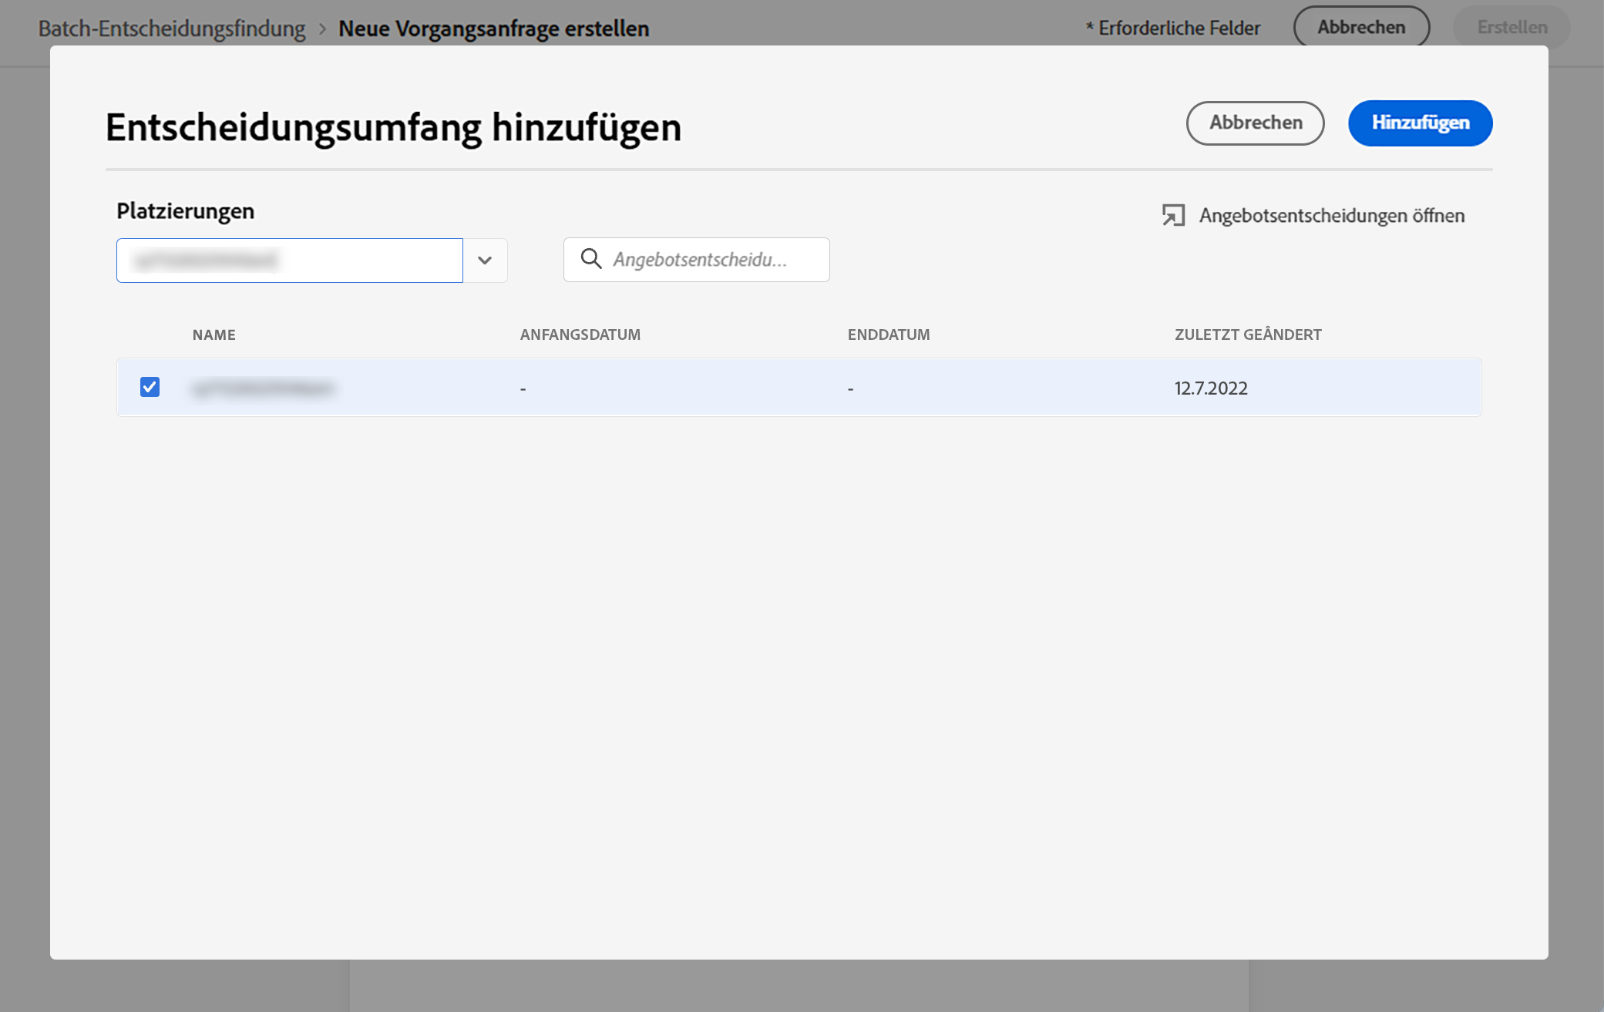
Task: Click the Platzierungen combo box field
Action: tap(289, 261)
